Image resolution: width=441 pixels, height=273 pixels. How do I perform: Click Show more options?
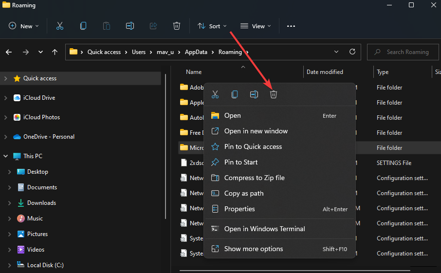(x=279, y=249)
